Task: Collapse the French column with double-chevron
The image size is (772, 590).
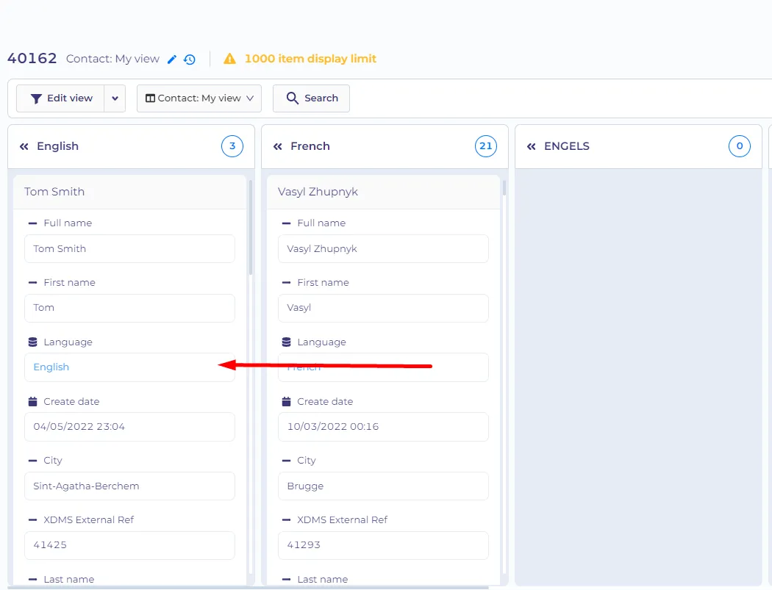Action: click(x=278, y=147)
